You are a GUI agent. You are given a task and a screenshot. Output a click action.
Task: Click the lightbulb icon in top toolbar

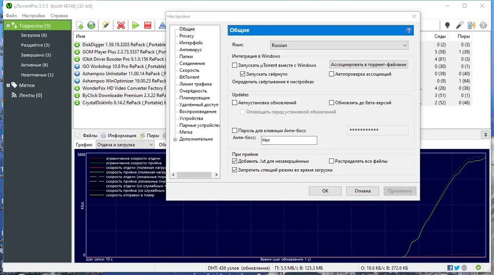tap(447, 25)
